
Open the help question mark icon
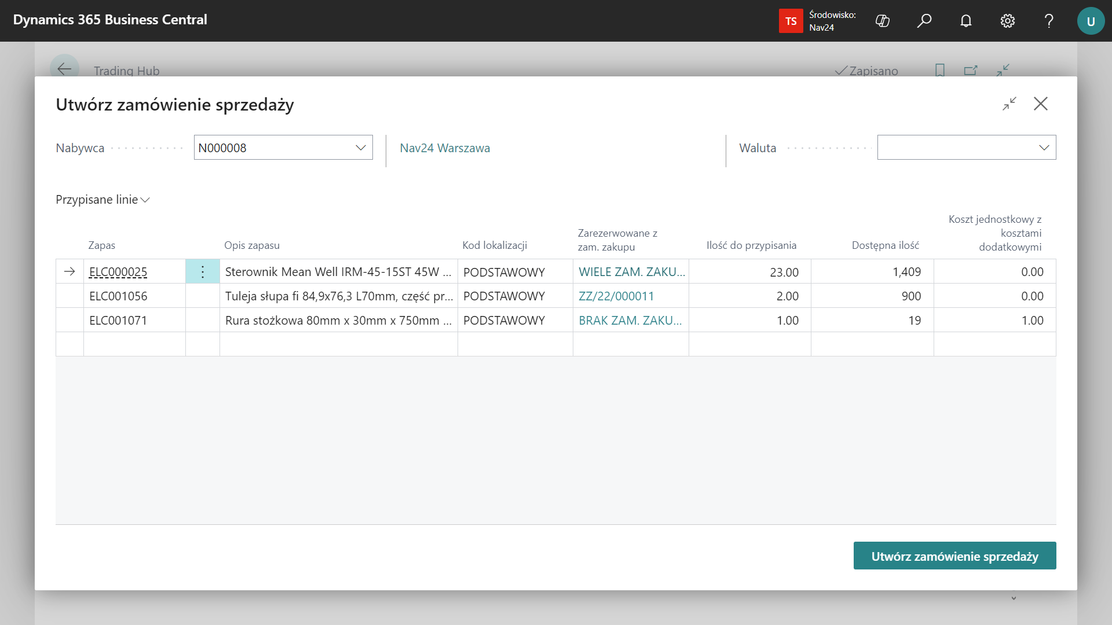[1049, 21]
